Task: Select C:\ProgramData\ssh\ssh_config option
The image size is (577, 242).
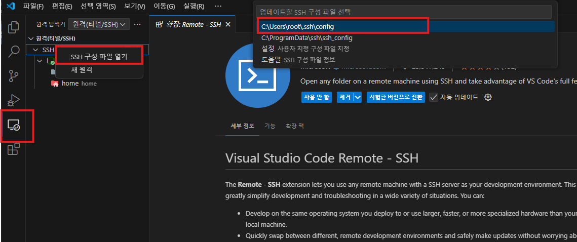Action: 405,37
